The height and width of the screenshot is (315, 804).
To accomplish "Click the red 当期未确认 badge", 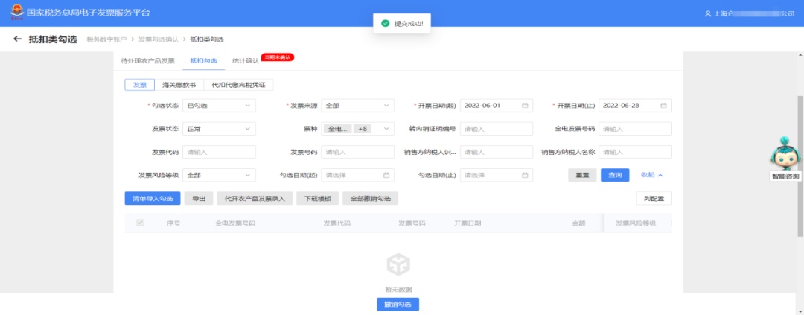I will coord(278,57).
